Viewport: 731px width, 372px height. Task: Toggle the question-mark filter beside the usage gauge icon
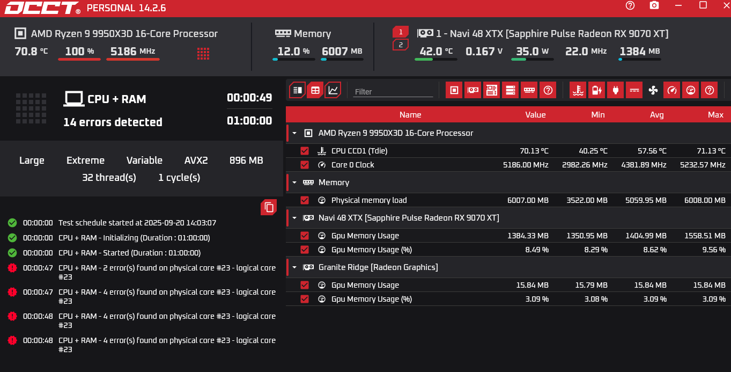point(709,90)
